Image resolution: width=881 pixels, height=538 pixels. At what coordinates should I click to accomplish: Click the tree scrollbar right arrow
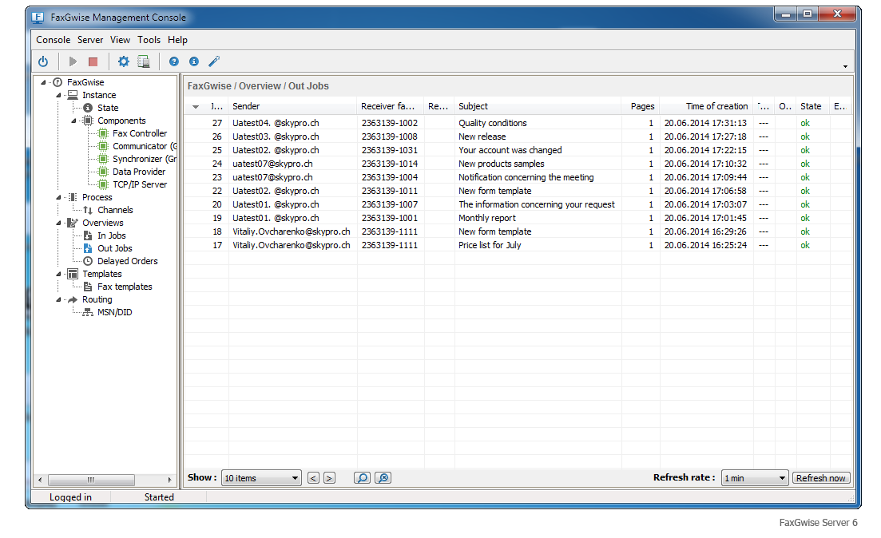(x=169, y=480)
